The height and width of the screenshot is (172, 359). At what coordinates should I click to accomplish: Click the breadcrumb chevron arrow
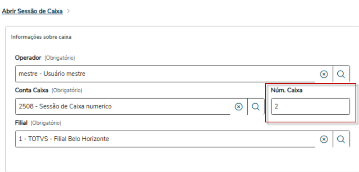[69, 11]
